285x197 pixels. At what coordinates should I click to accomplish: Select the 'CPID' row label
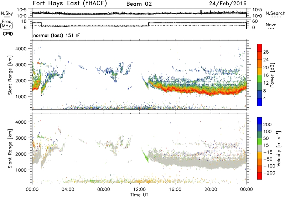point(8,34)
